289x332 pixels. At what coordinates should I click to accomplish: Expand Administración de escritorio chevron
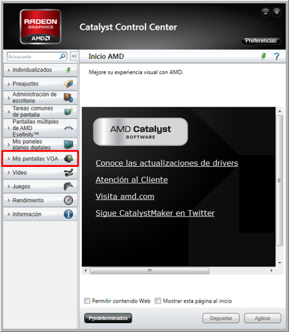coord(9,98)
